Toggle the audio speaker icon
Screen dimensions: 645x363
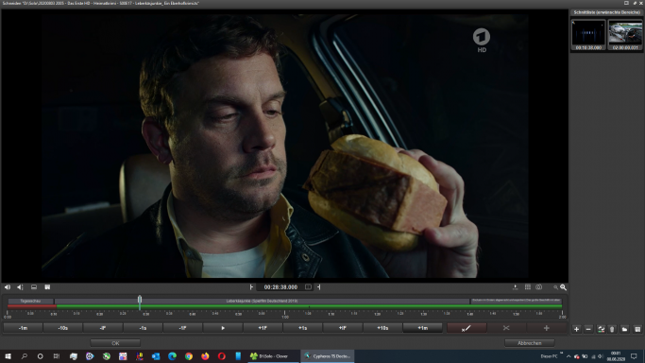(x=8, y=287)
